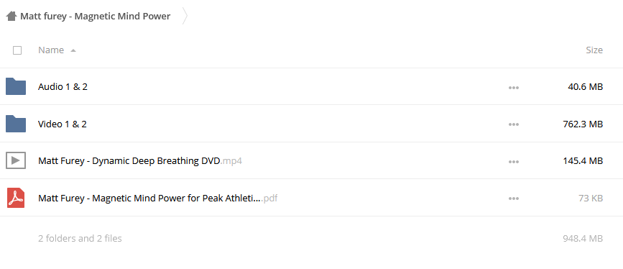Screen dimensions: 623x269
Task: Open the Video 1 & 2 folder icon
Action: (16, 124)
